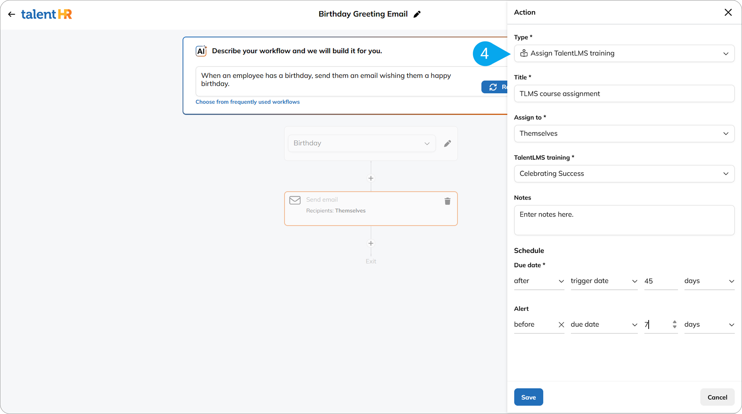Open the alert 'days' unit dropdown
The height and width of the screenshot is (414, 742).
point(709,325)
